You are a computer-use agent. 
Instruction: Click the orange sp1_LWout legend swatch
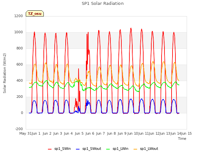click(x=135, y=149)
